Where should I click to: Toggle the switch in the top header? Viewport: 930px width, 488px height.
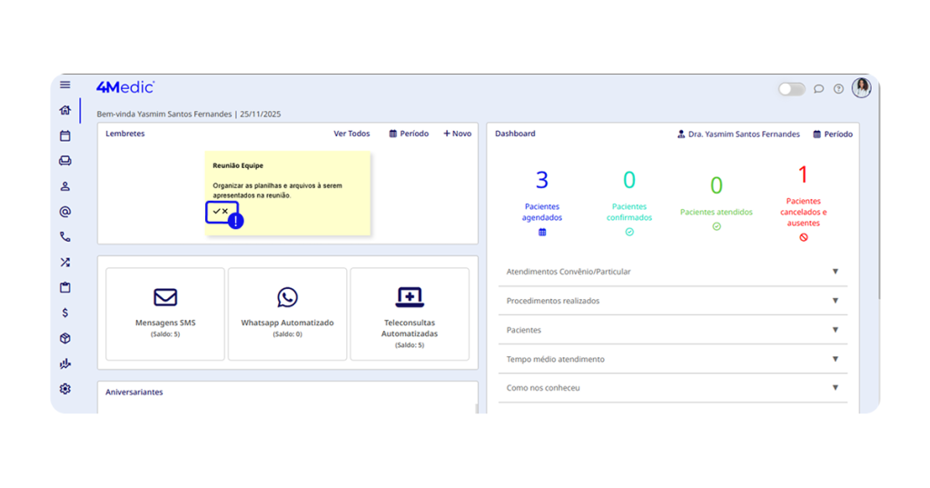(791, 89)
